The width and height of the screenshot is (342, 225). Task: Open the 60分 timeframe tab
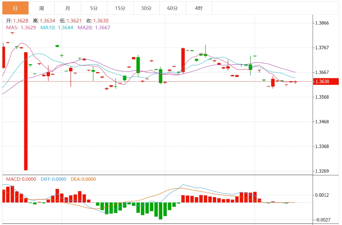(172, 8)
